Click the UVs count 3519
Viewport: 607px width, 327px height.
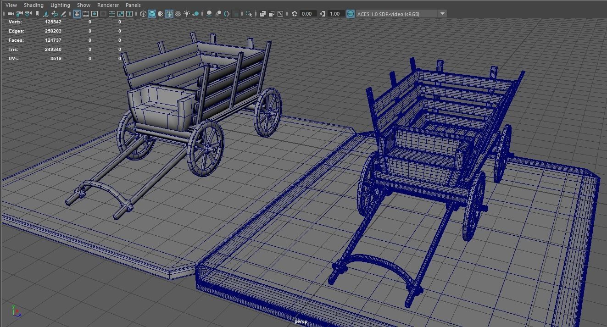point(56,59)
